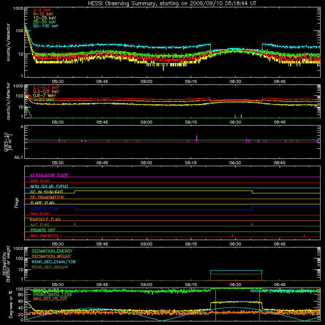Select the GAP_FLAG label

coord(40,181)
